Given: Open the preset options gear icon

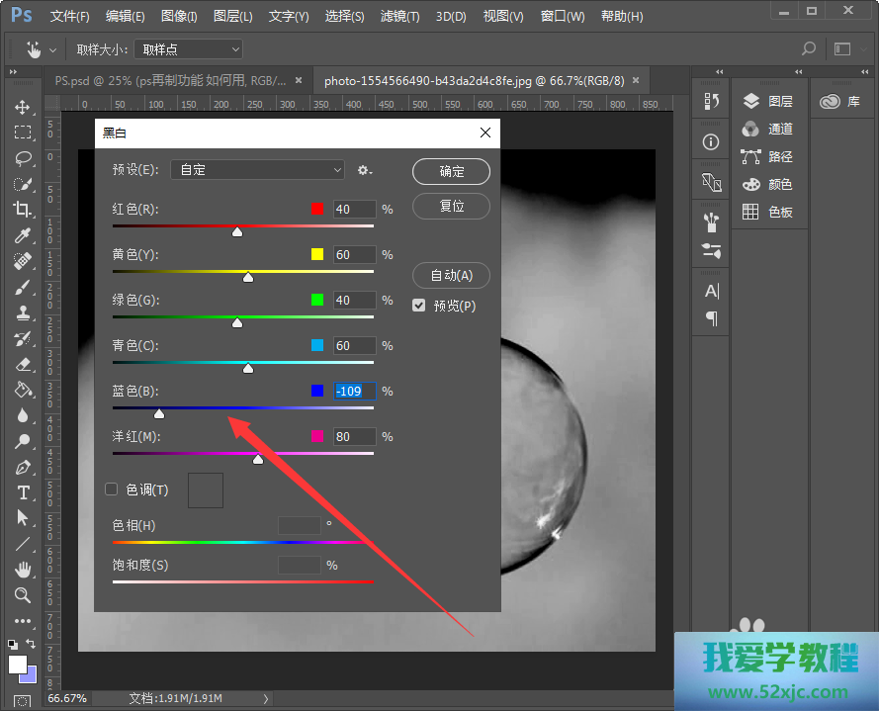Looking at the screenshot, I should point(364,170).
